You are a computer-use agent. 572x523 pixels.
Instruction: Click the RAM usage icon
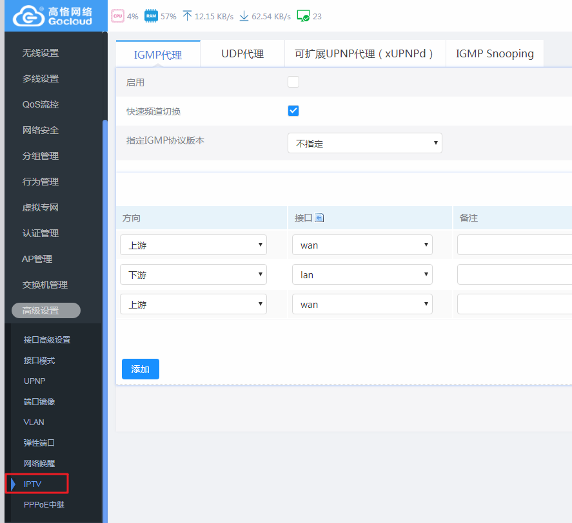(151, 16)
